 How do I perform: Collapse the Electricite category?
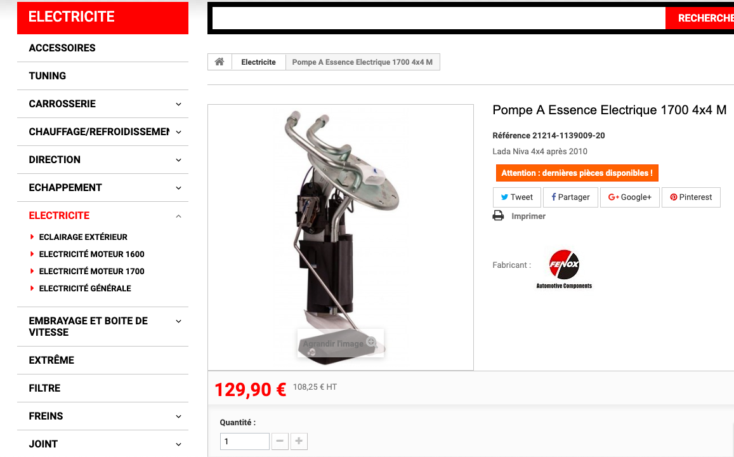(178, 216)
